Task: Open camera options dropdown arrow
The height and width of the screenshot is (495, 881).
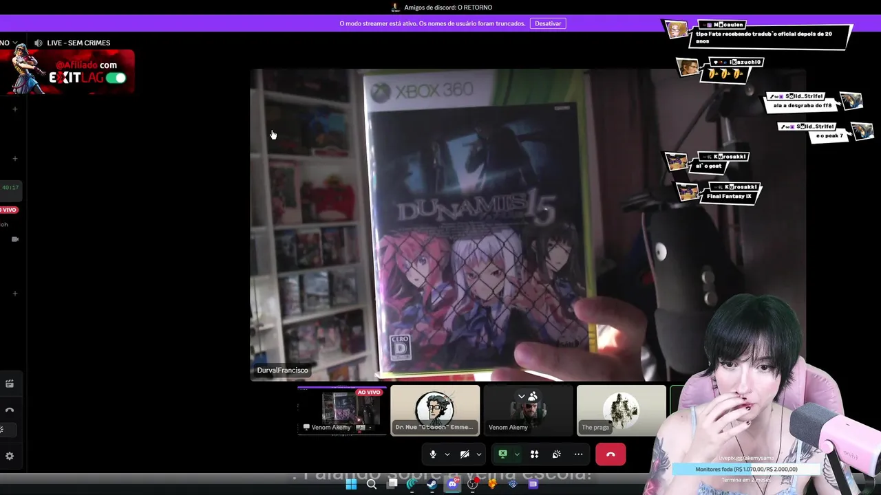Action: coord(479,454)
